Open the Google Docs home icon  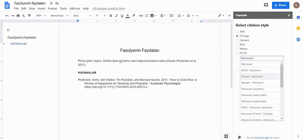[x=7, y=5]
